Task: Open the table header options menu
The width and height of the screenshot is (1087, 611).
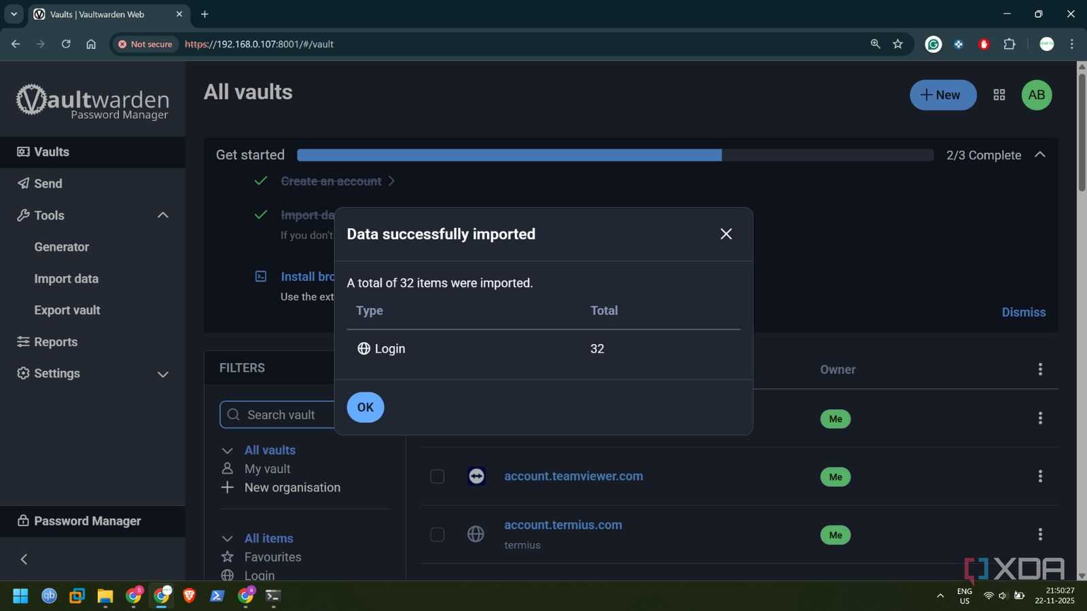Action: [1040, 369]
